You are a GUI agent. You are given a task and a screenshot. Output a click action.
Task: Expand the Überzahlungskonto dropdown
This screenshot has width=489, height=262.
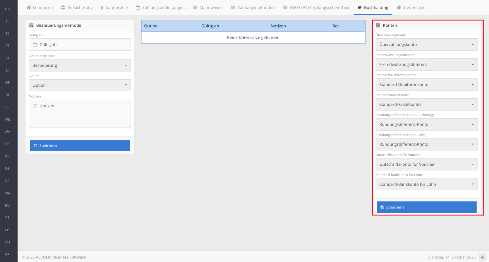tap(426, 44)
